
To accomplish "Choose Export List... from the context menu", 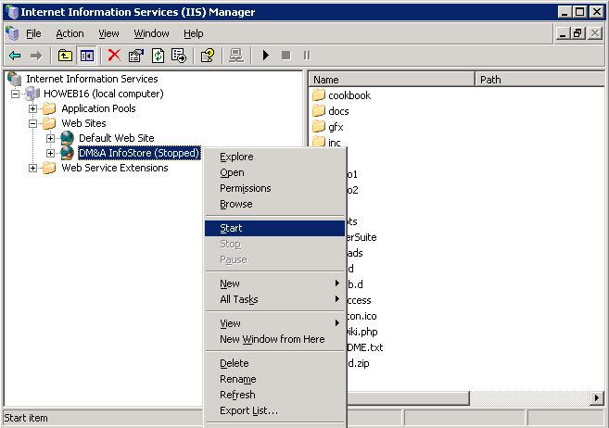I will pyautogui.click(x=274, y=410).
